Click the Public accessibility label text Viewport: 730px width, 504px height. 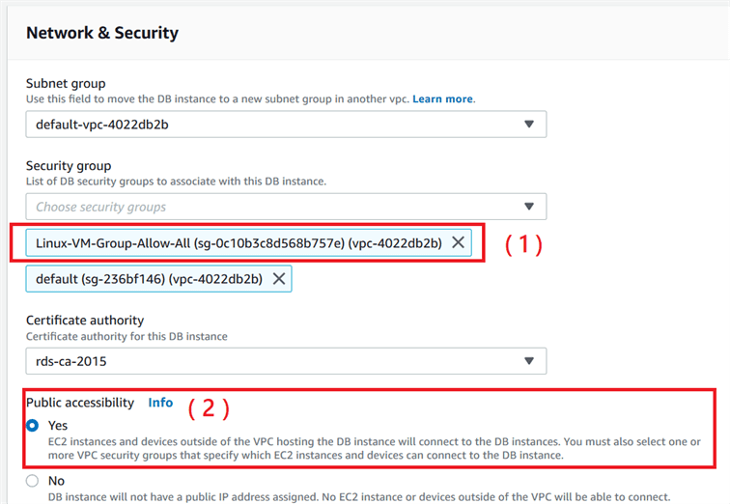pyautogui.click(x=80, y=403)
